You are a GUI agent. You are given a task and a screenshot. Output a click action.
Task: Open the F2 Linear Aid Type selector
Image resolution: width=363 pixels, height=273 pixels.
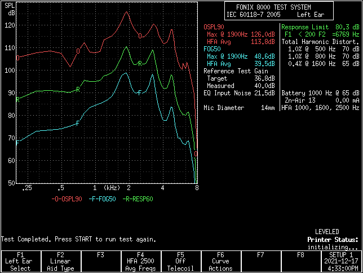click(x=61, y=261)
